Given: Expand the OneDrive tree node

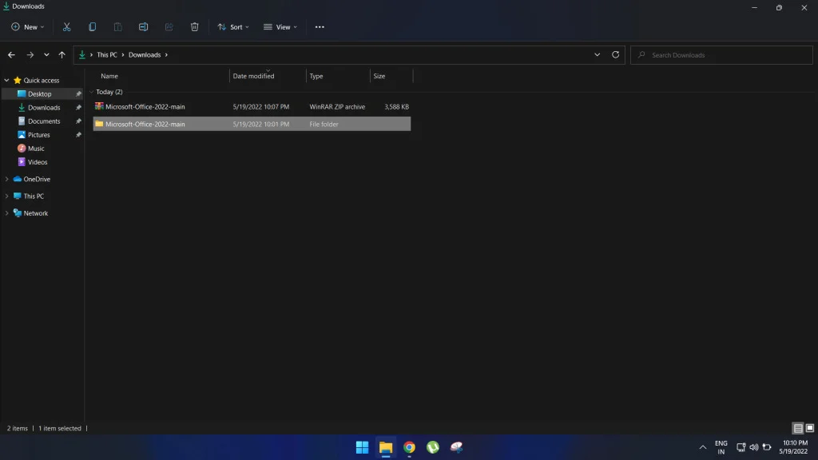Looking at the screenshot, I should coord(6,179).
